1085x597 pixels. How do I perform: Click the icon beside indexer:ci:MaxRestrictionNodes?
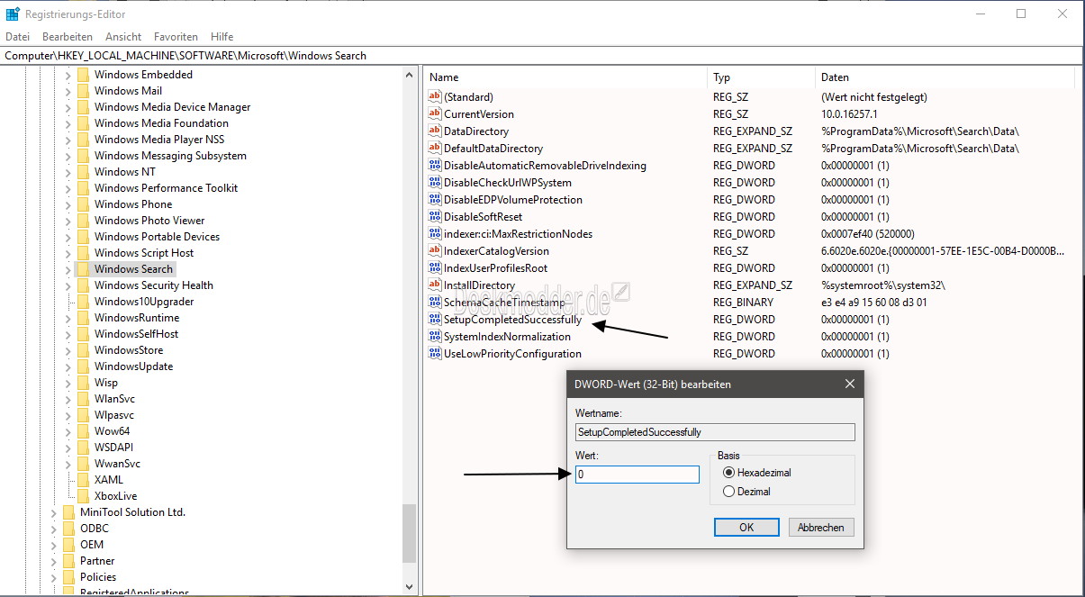coord(435,234)
